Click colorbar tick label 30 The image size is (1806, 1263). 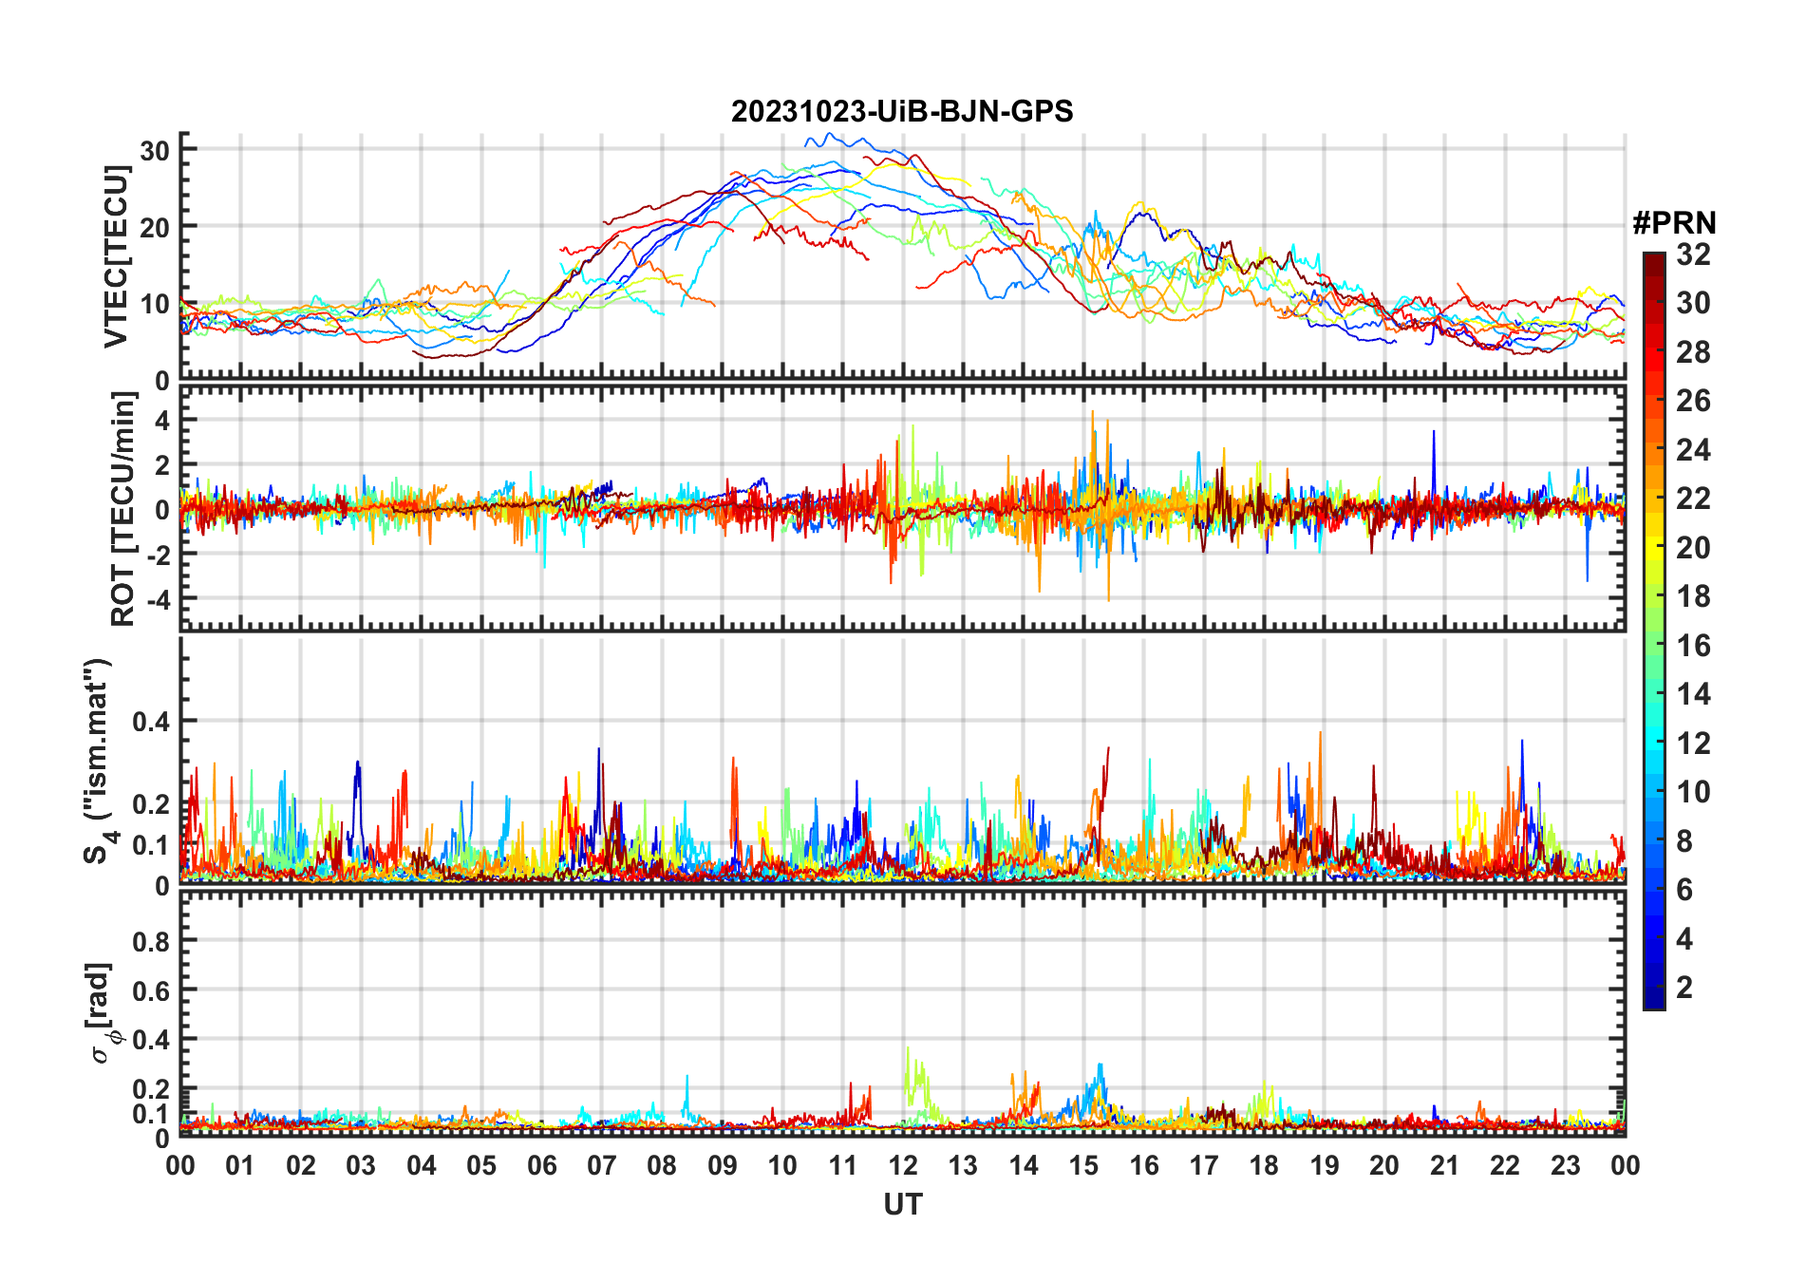(1693, 303)
